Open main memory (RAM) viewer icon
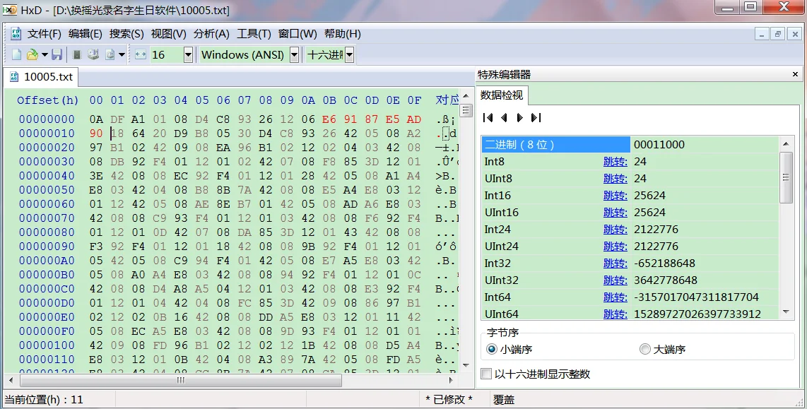 click(76, 54)
